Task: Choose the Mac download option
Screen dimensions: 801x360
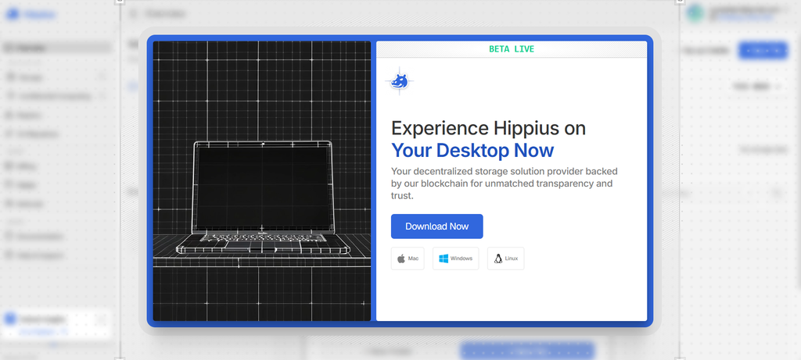Action: pos(408,258)
